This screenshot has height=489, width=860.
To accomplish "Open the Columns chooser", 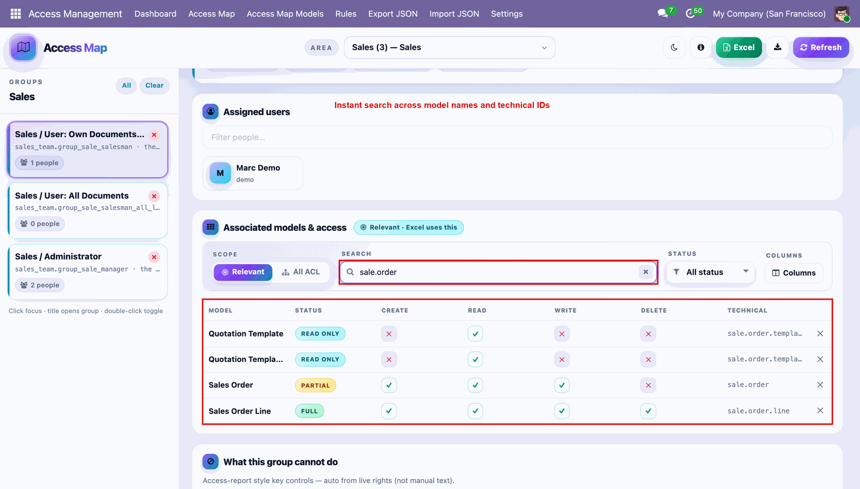I will point(794,273).
